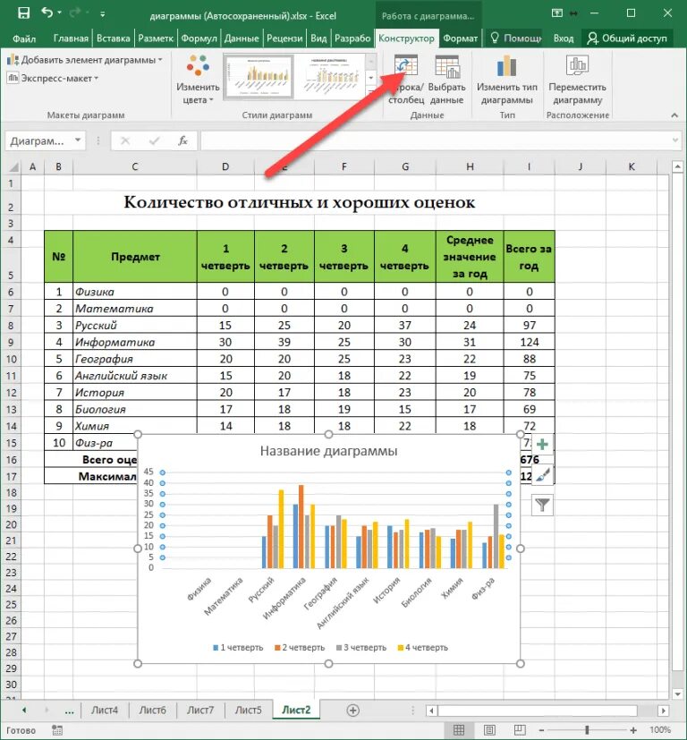Switch to Normal view
Screen dimensions: 687x740
click(x=459, y=730)
